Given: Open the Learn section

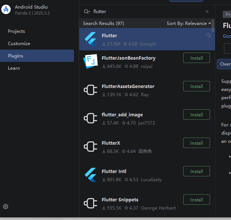Looking at the screenshot, I should coord(14,68).
